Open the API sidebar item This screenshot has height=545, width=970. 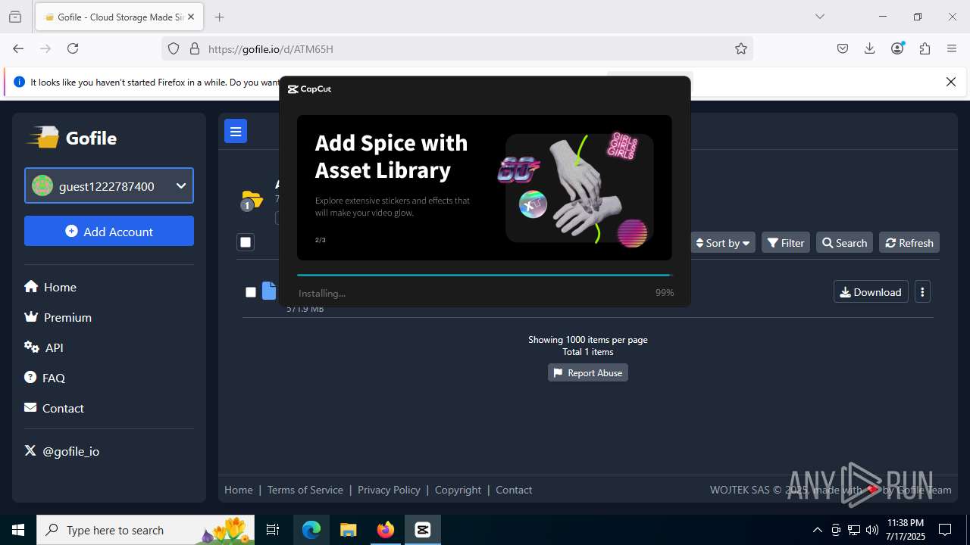[x=44, y=347]
